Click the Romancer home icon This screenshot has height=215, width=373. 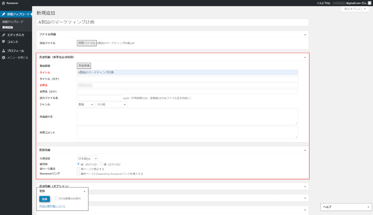(3, 3)
